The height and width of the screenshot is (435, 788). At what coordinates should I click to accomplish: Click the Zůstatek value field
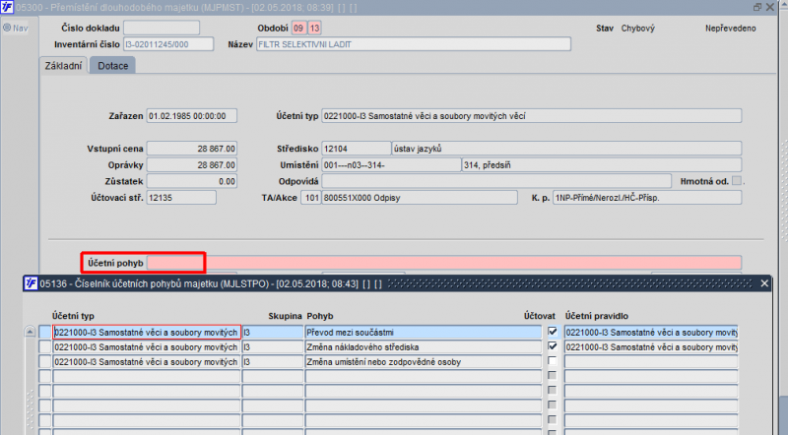(x=191, y=181)
